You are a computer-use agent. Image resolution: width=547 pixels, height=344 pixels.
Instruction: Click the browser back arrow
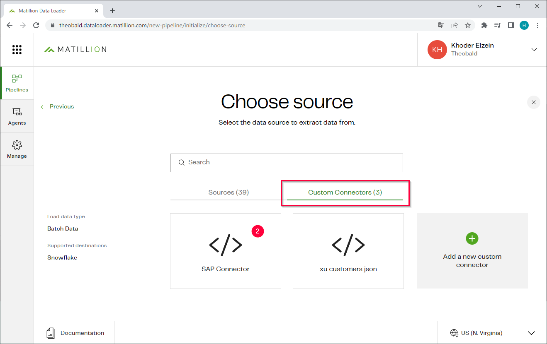[x=10, y=25]
